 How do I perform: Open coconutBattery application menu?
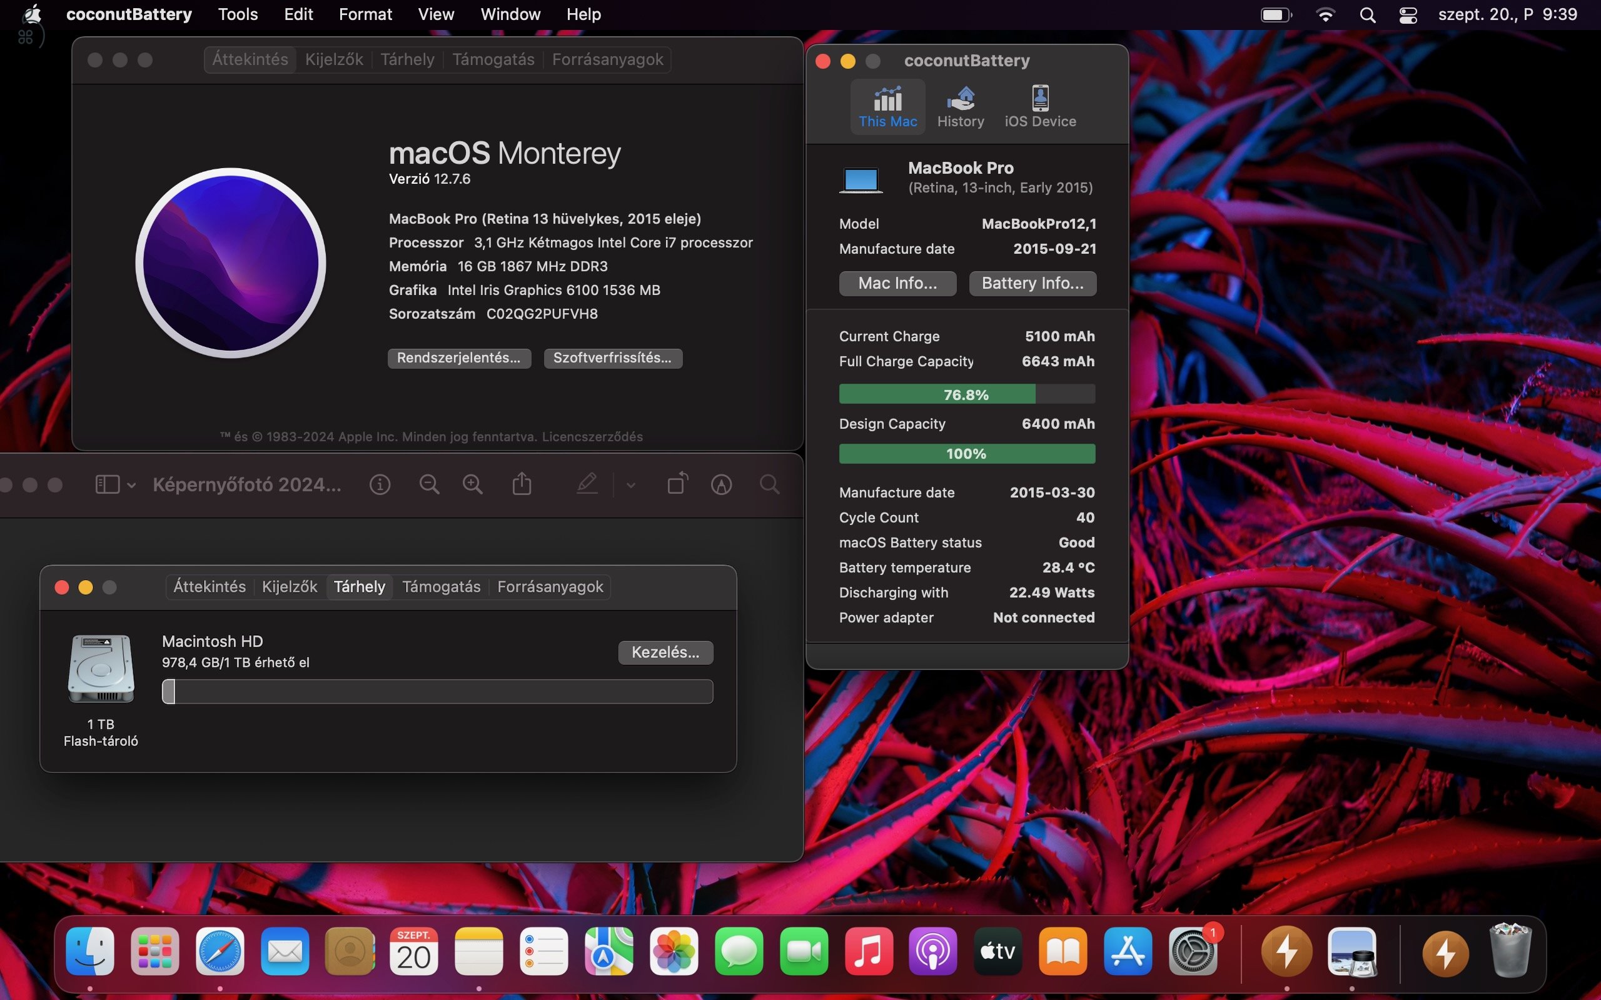(129, 14)
